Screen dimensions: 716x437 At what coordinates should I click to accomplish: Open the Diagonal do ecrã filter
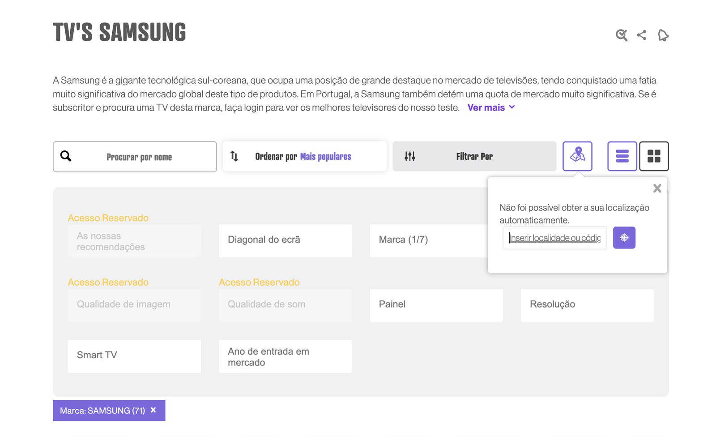(285, 240)
